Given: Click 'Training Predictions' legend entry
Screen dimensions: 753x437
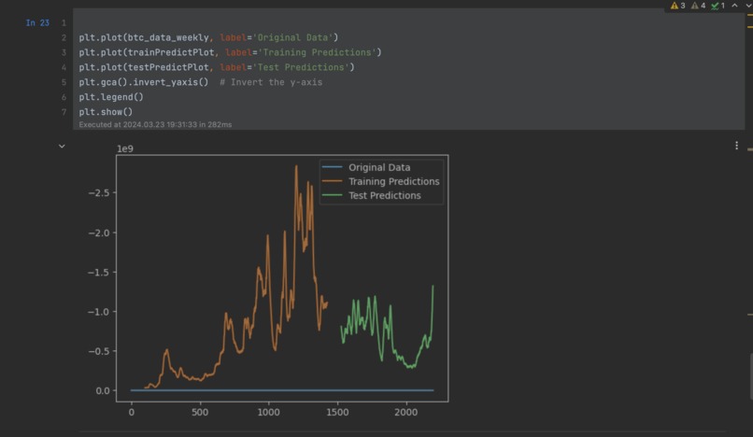Looking at the screenshot, I should pos(394,181).
